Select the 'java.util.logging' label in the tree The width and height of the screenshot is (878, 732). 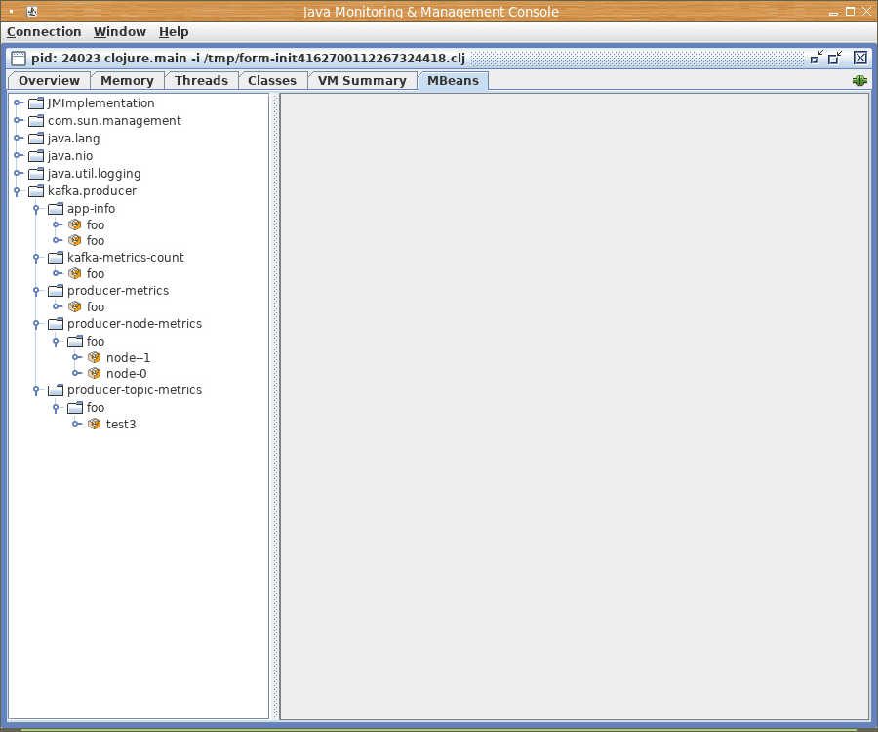(x=94, y=174)
